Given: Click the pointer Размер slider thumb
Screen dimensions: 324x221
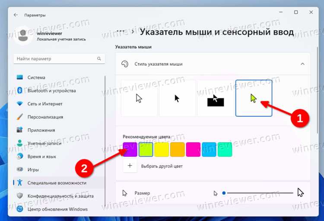Looking at the screenshot, I should [224, 193].
